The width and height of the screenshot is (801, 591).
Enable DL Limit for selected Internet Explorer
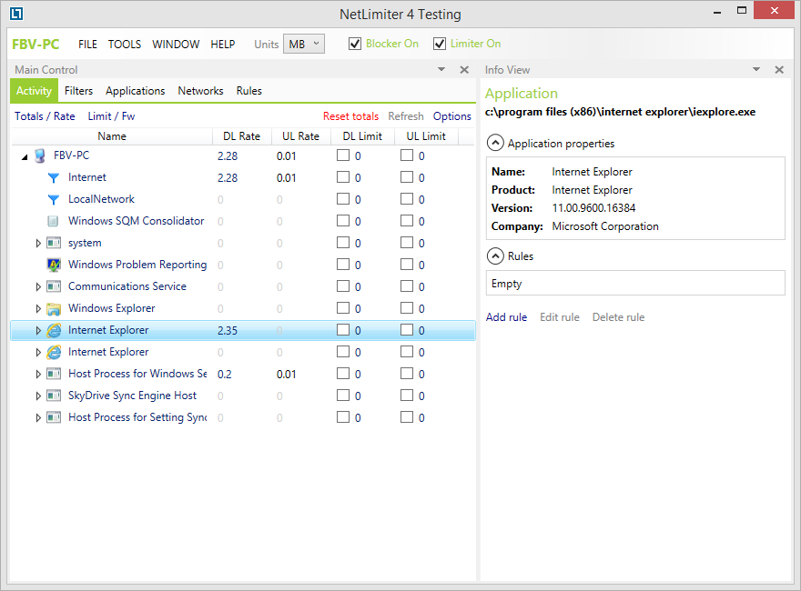(343, 330)
